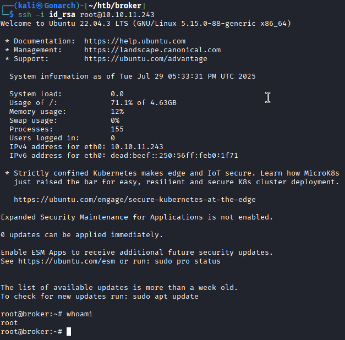This screenshot has height=340, width=345.
Task: Click the ubuntu.com/advantage support link
Action: pyautogui.click(x=146, y=59)
